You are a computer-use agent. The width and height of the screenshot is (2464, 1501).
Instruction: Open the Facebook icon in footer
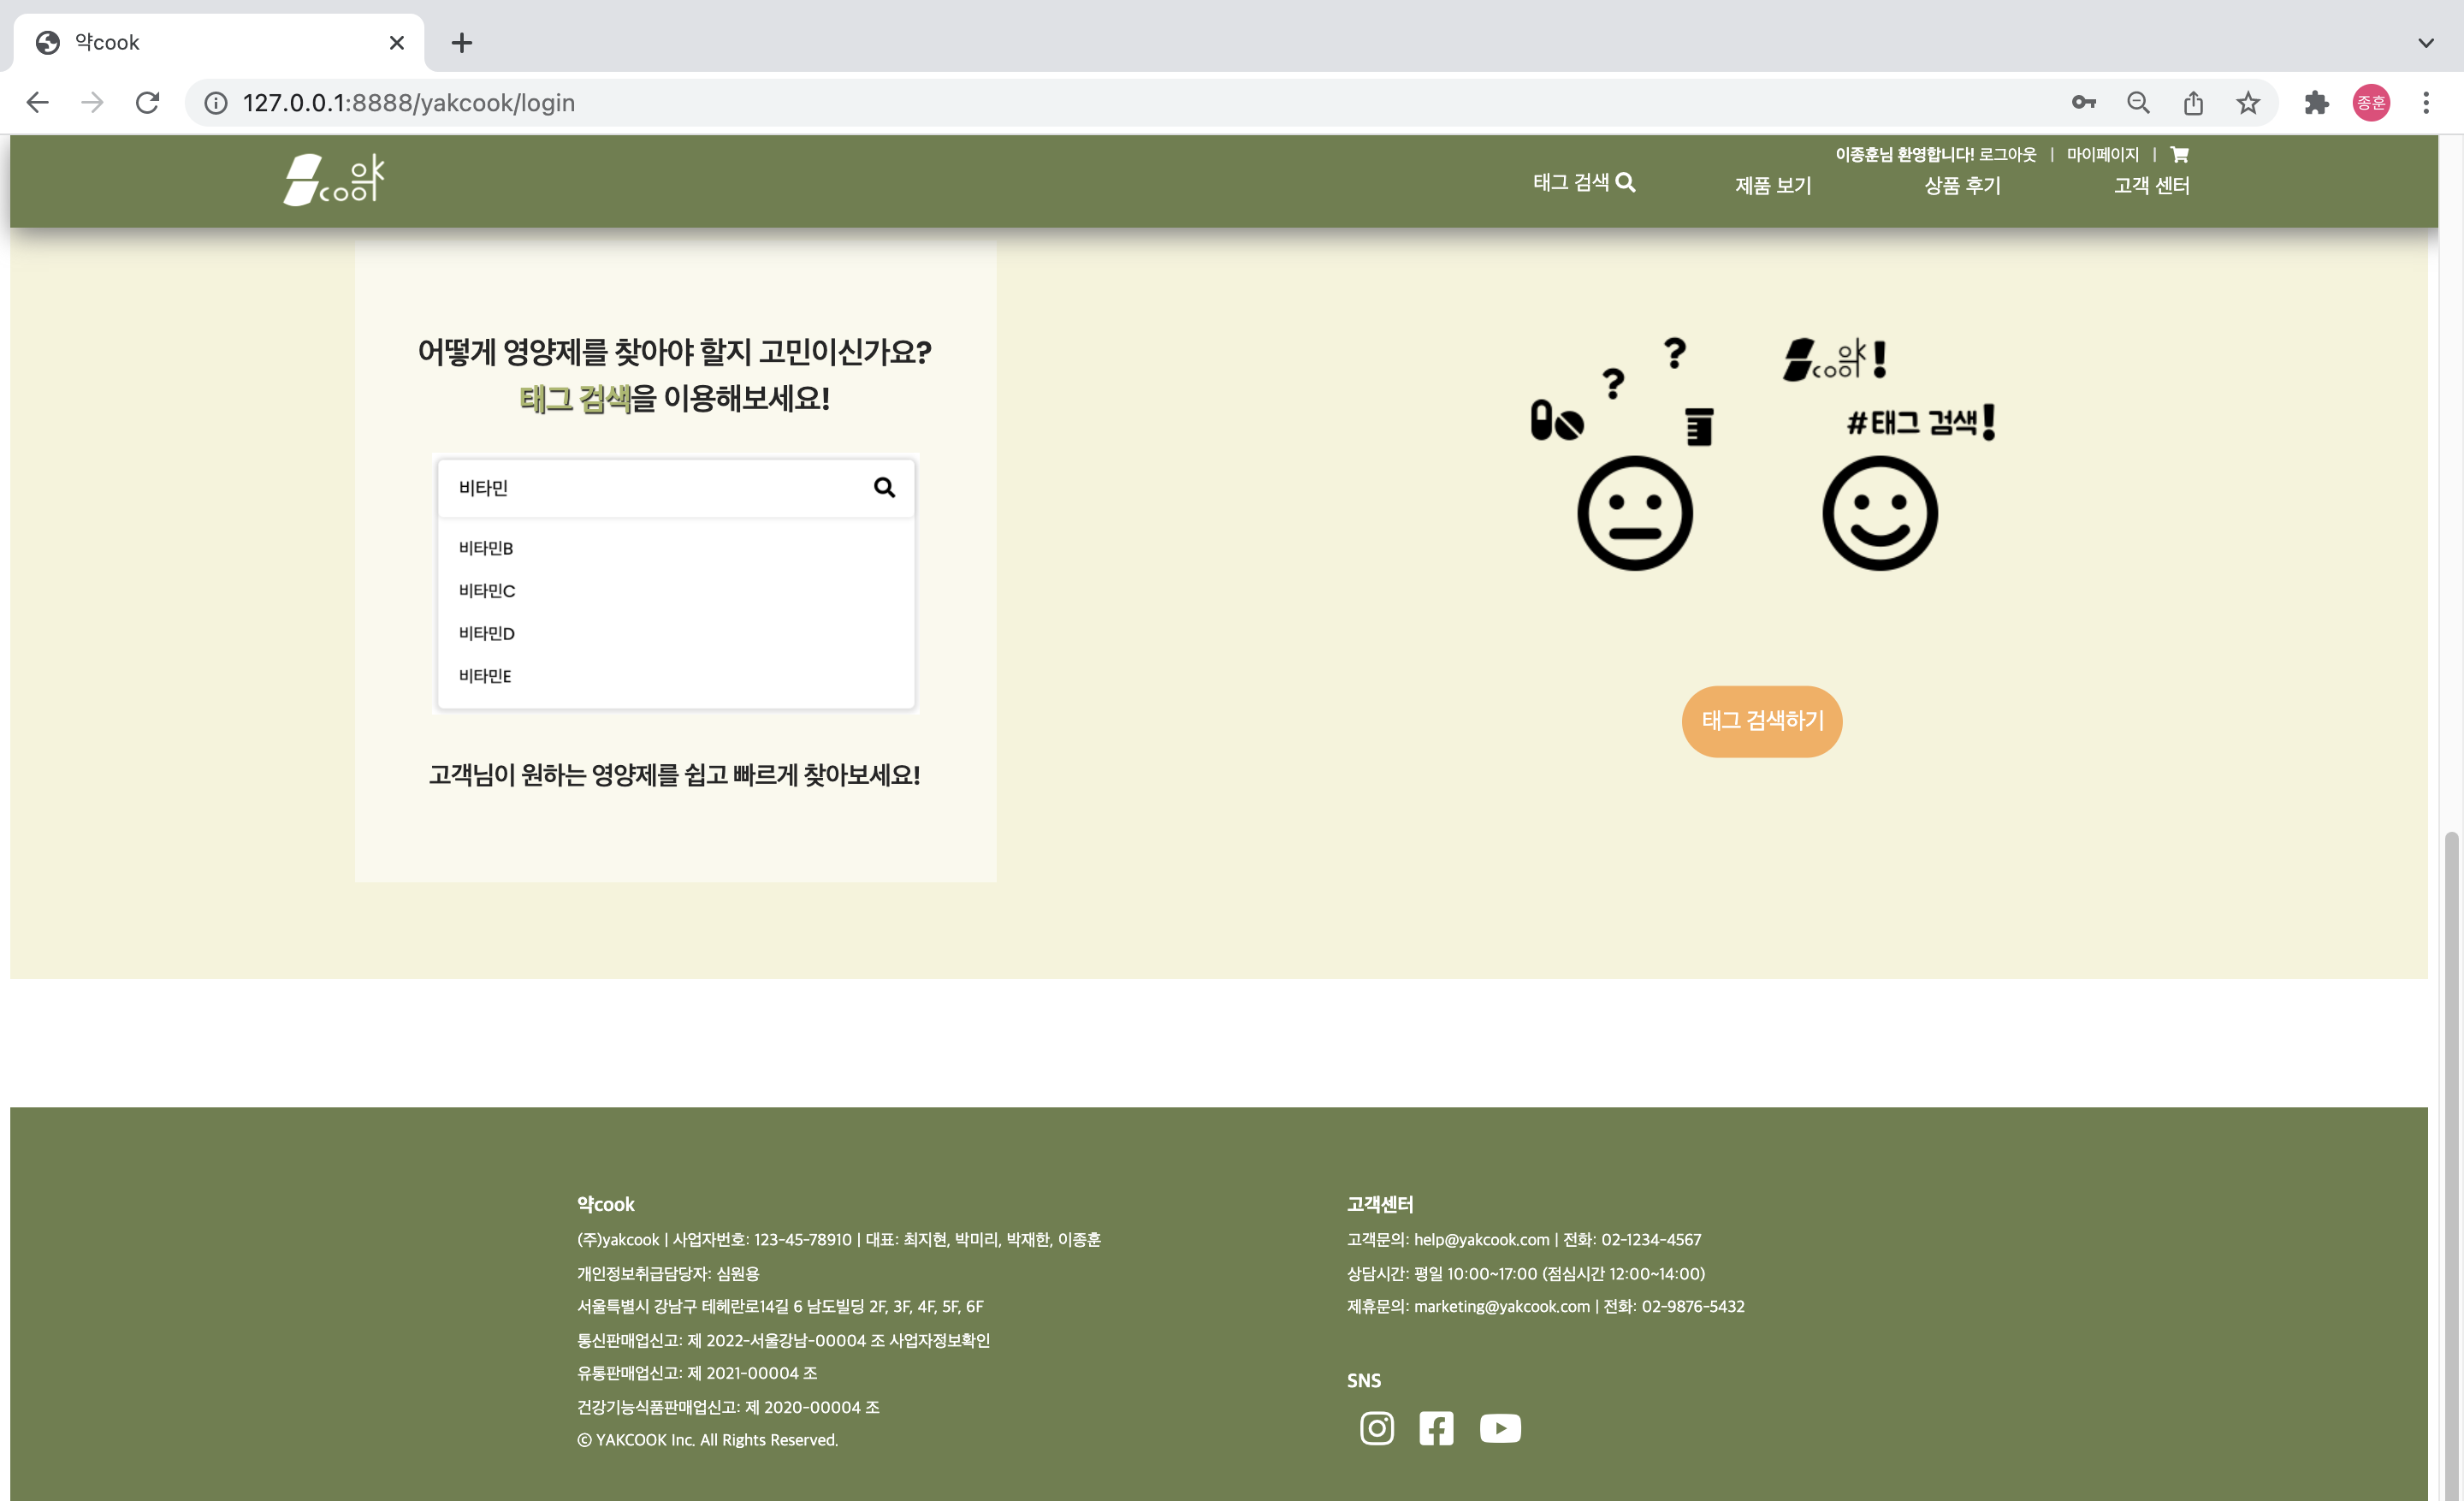pos(1436,1428)
